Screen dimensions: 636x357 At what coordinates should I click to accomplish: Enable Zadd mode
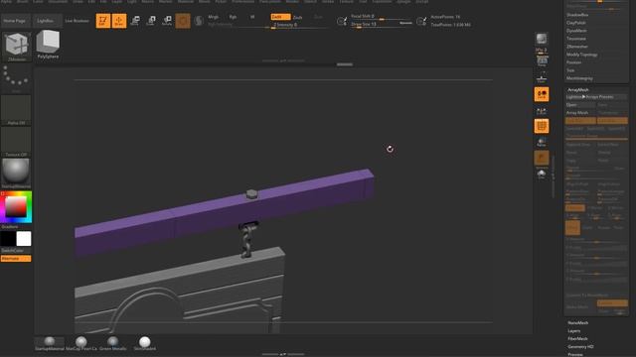tap(280, 17)
